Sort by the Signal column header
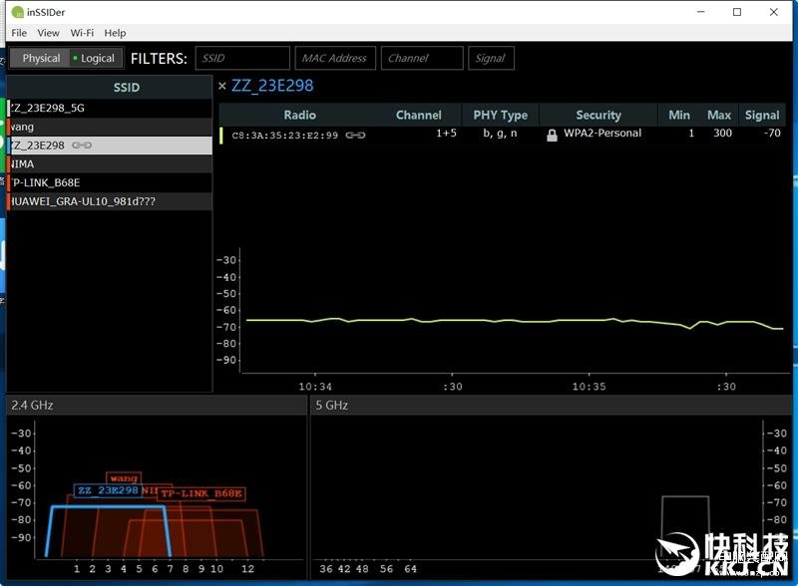Image resolution: width=798 pixels, height=586 pixels. pyautogui.click(x=762, y=115)
